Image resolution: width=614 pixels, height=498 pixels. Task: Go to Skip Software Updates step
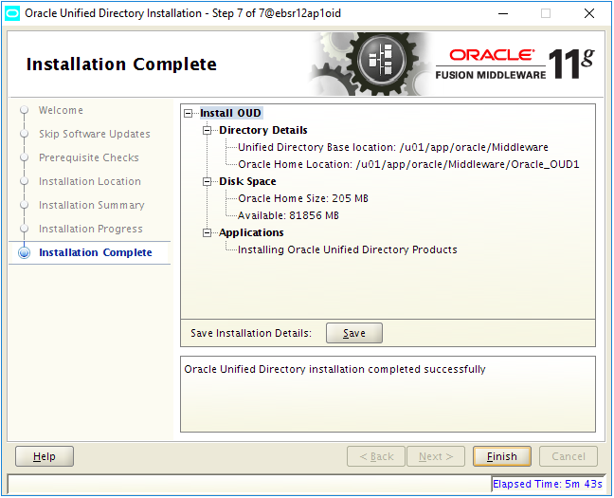(95, 134)
